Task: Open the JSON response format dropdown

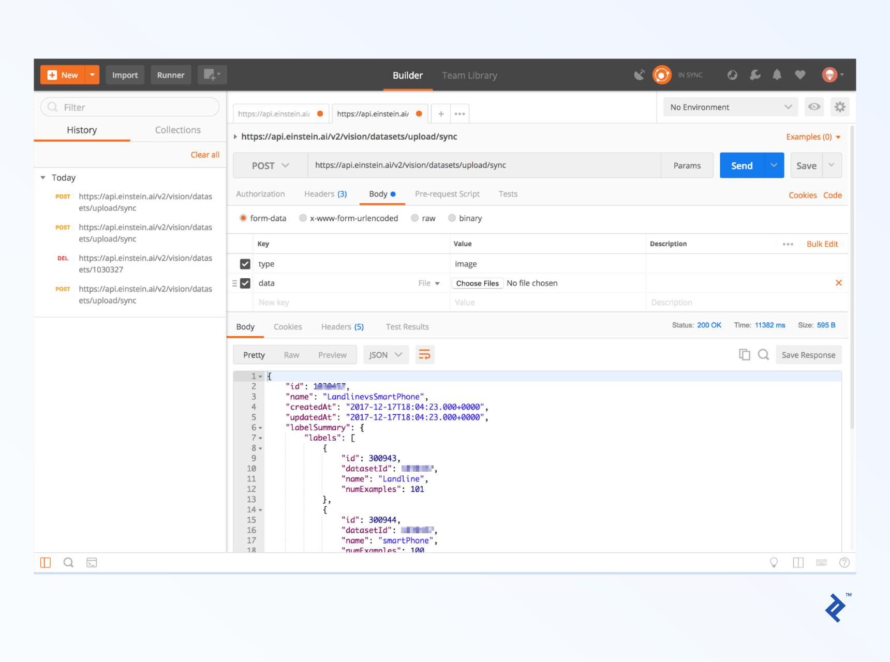Action: pos(385,354)
